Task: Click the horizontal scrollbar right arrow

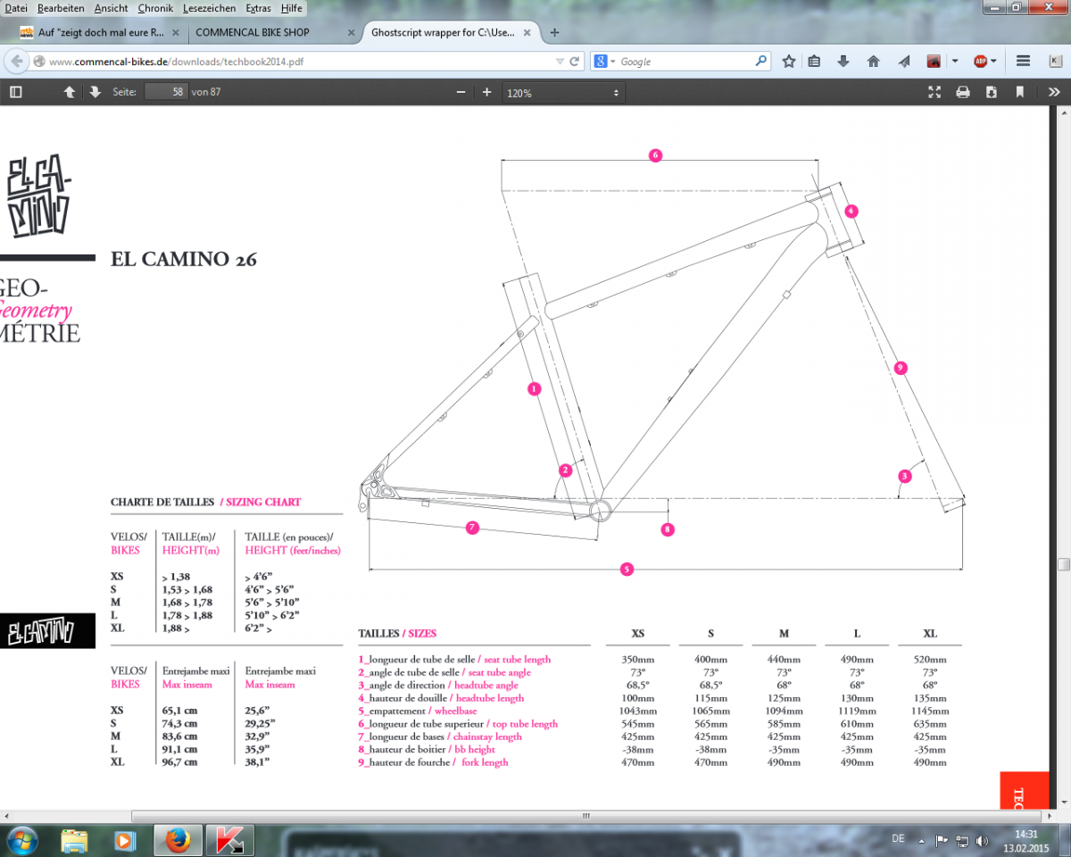Action: click(1050, 816)
